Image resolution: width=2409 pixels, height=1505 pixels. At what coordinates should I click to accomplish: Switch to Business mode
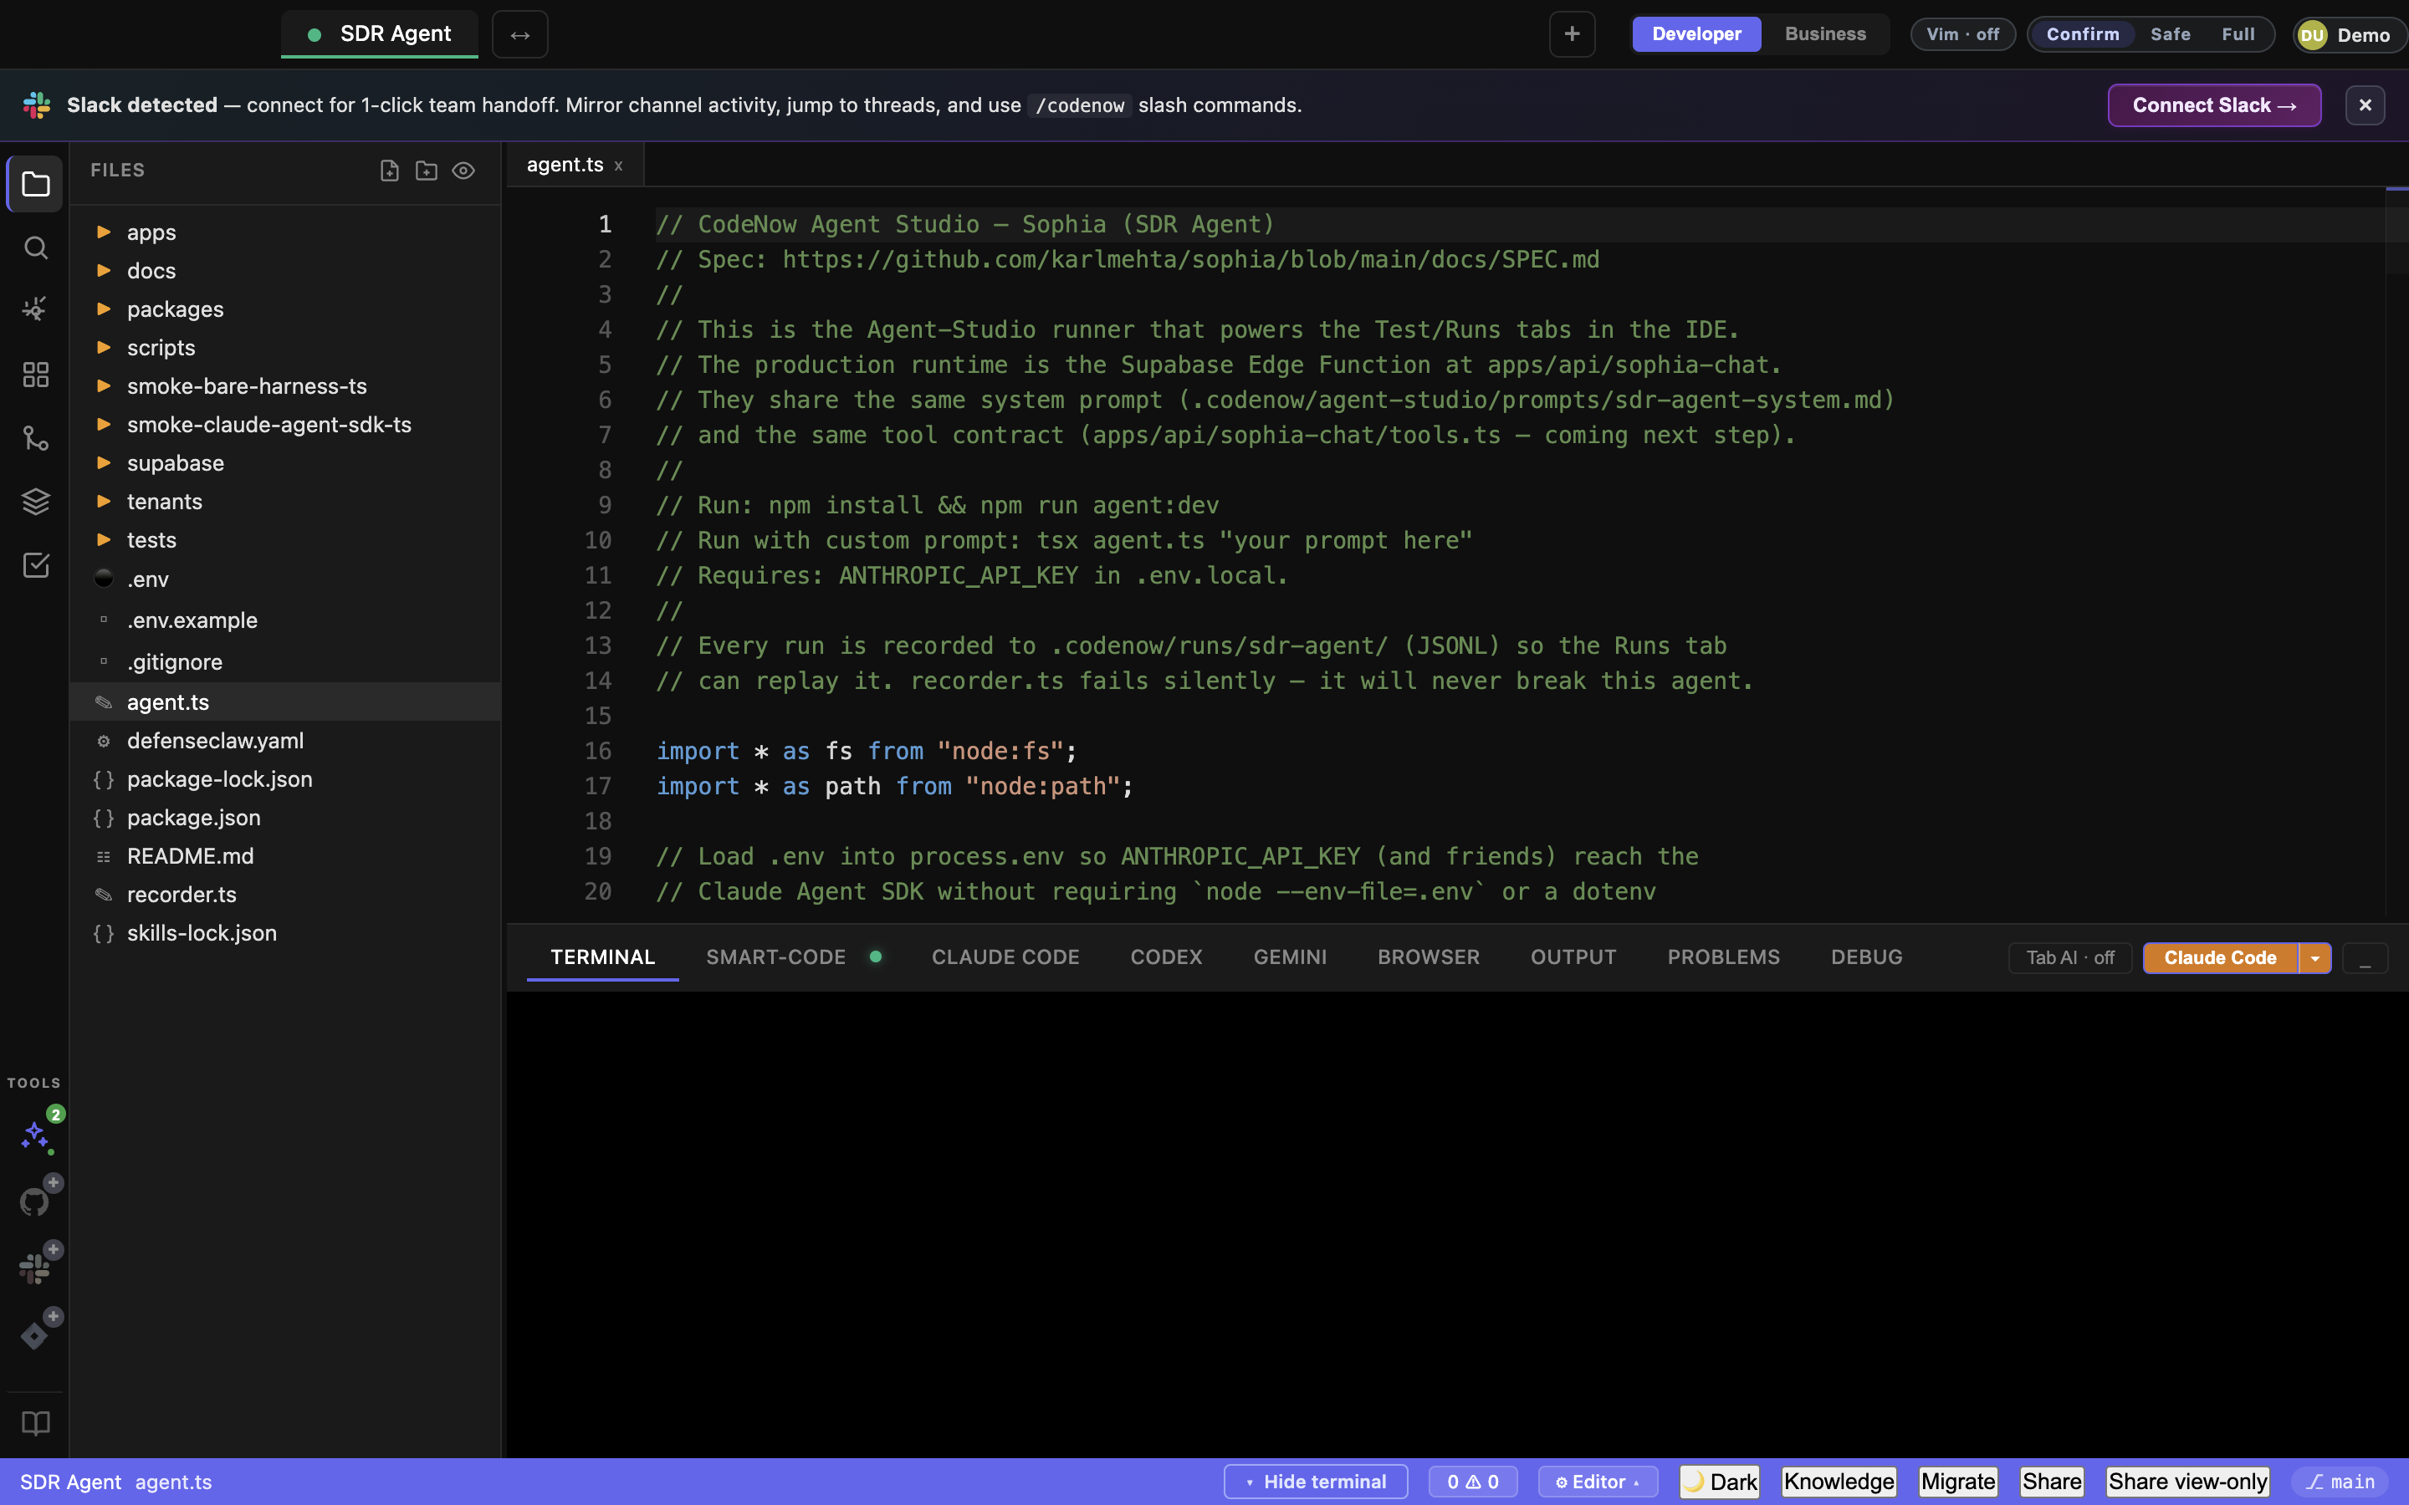click(1824, 33)
